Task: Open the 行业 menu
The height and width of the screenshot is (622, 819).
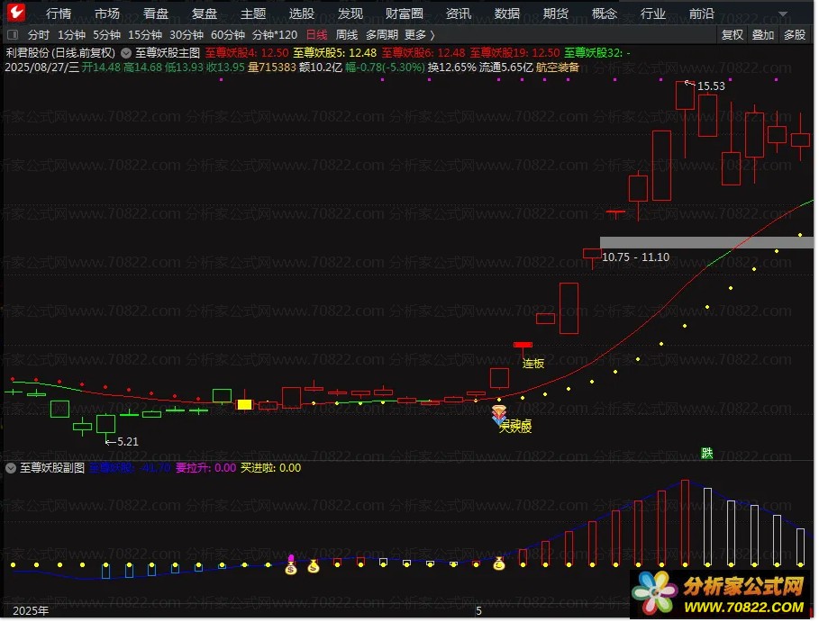Action: coord(653,14)
